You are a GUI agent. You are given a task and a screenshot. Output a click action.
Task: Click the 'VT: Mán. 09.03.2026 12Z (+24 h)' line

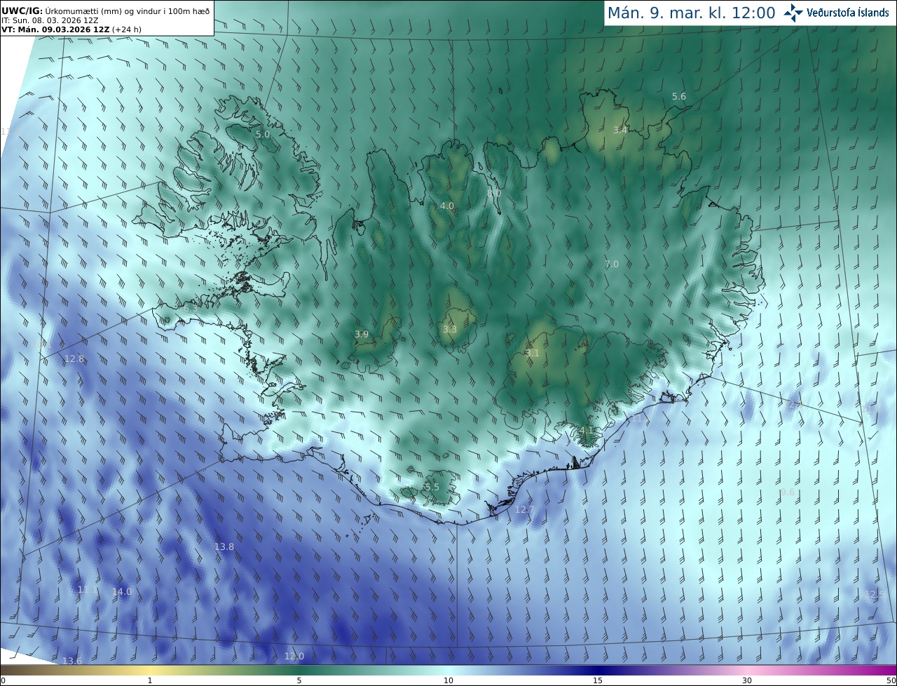point(71,29)
